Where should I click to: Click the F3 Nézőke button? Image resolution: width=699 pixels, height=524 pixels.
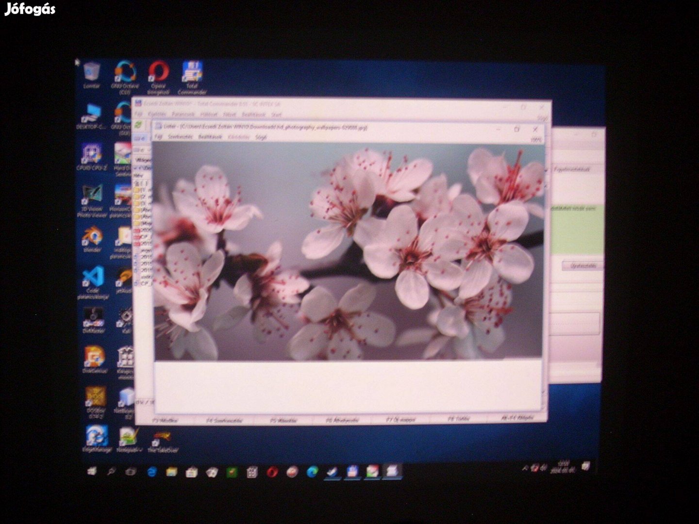pyautogui.click(x=165, y=420)
